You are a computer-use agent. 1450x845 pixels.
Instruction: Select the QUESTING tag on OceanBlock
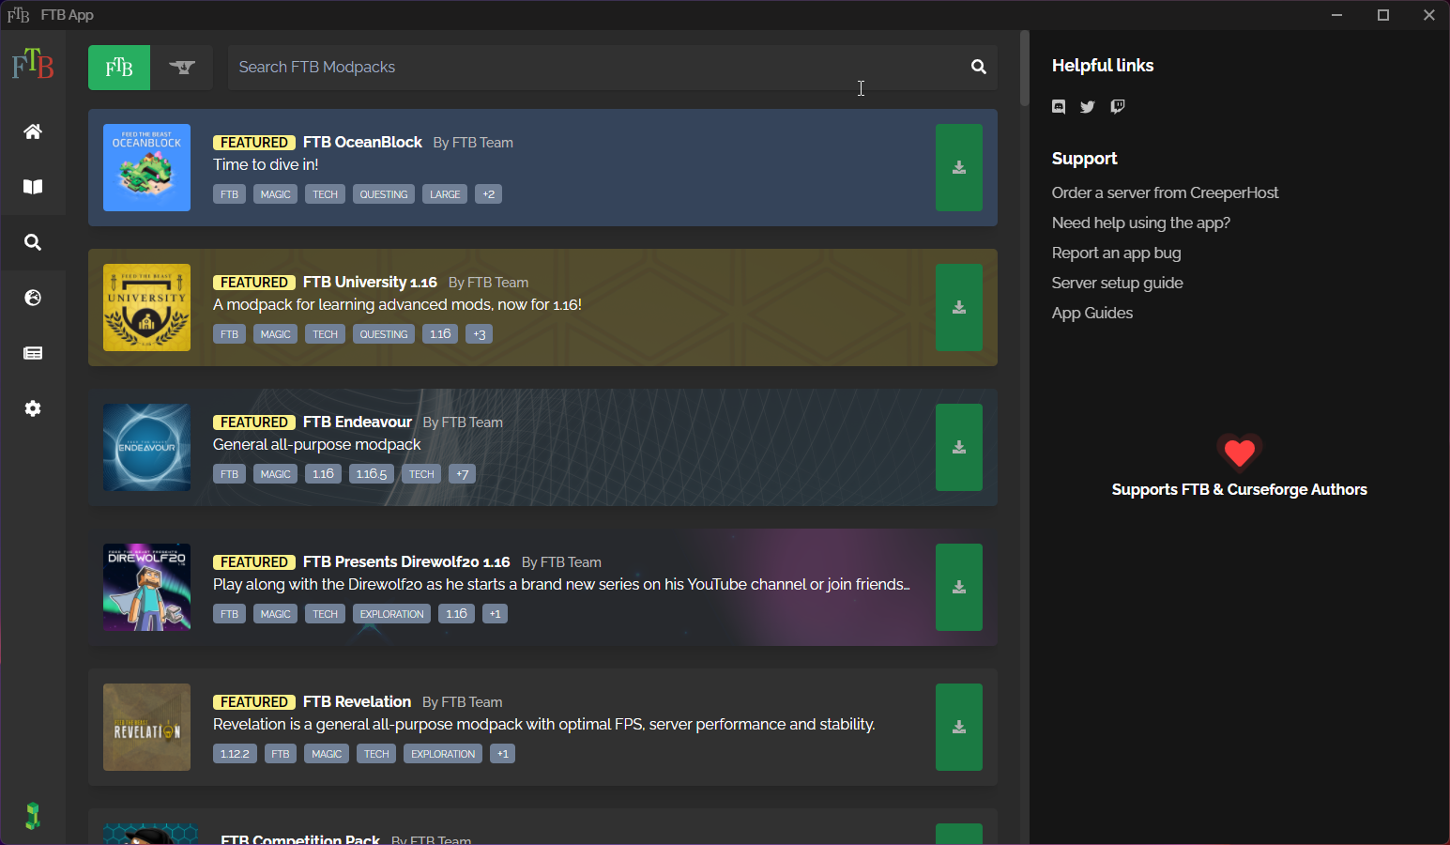pyautogui.click(x=384, y=194)
